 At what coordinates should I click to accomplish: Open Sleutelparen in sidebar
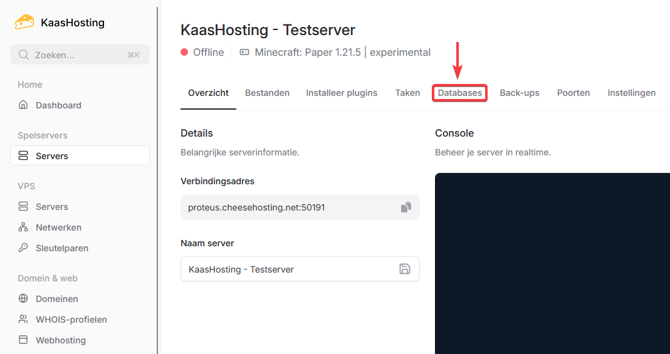pyautogui.click(x=80, y=248)
